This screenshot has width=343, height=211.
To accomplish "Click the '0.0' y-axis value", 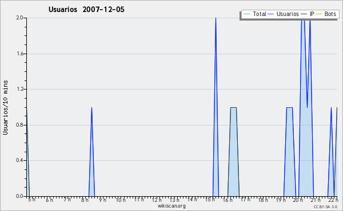I will (x=19, y=196).
